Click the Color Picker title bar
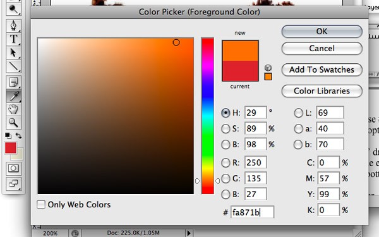This screenshot has width=379, height=237. [200, 12]
